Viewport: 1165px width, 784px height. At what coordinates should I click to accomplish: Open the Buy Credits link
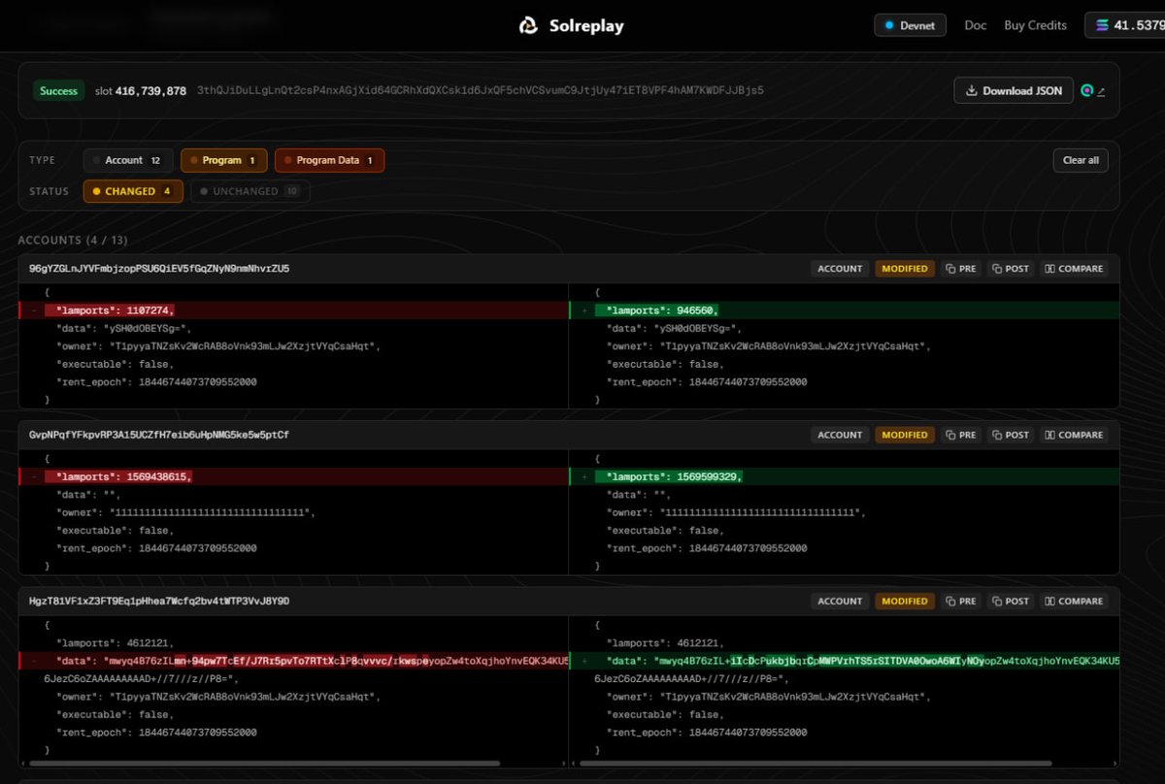1035,26
